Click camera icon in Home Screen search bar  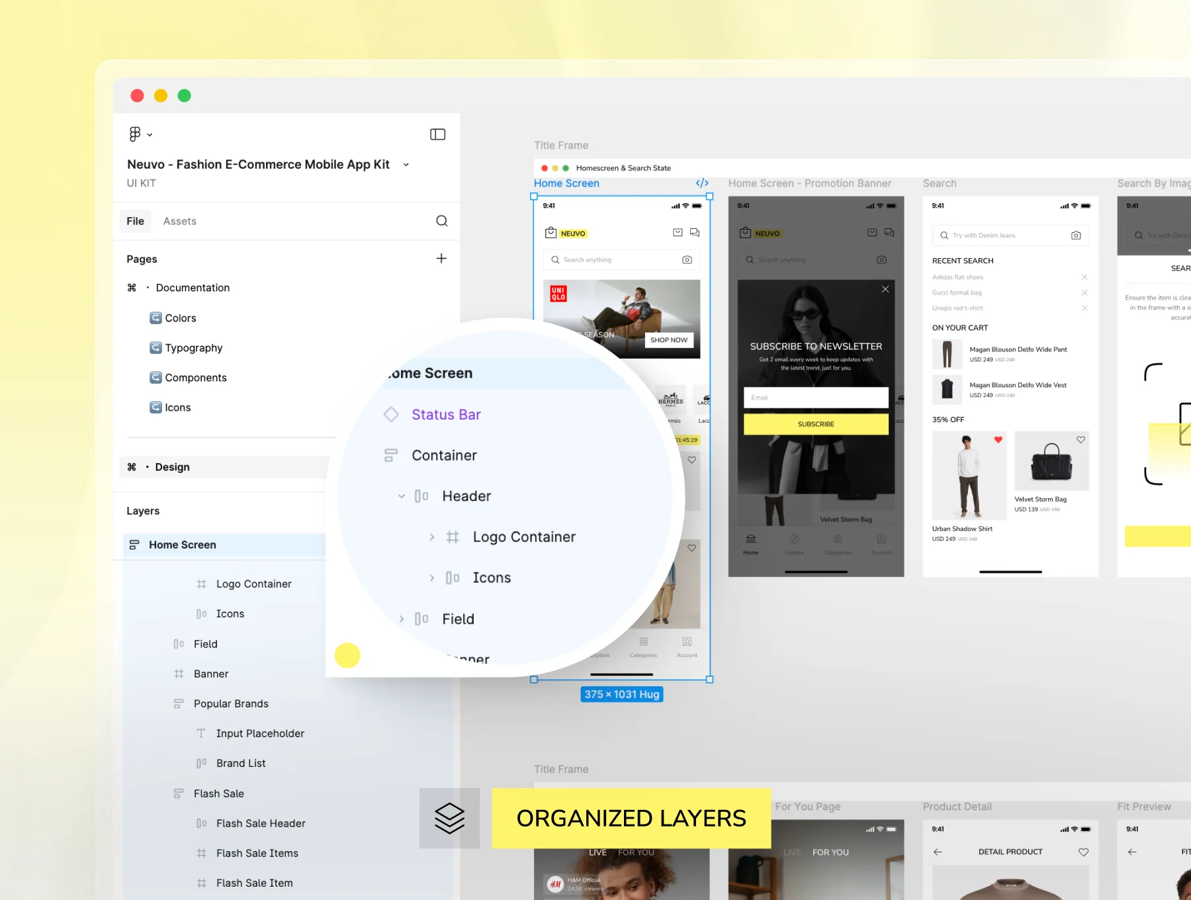pos(687,260)
